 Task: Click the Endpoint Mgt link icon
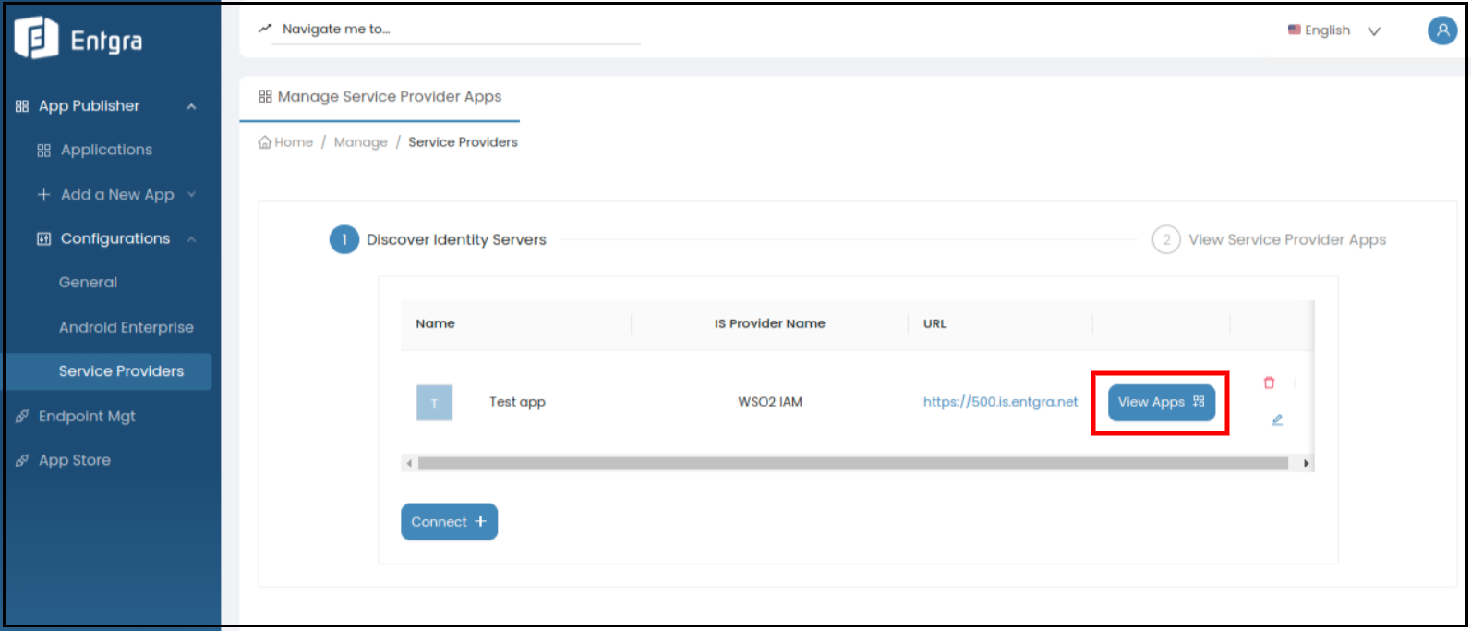[22, 417]
